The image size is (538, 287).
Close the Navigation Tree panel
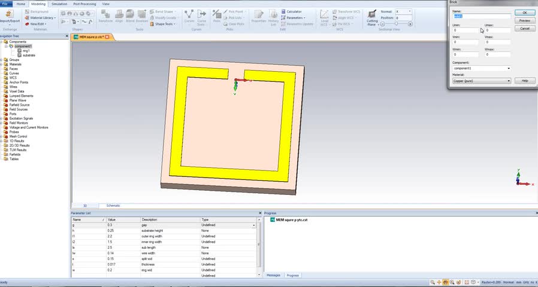67,36
